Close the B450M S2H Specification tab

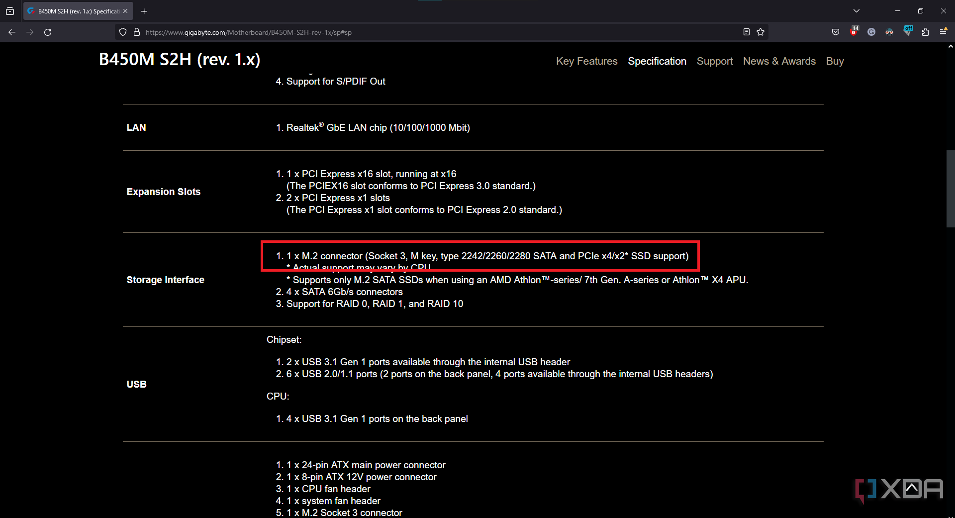[125, 11]
